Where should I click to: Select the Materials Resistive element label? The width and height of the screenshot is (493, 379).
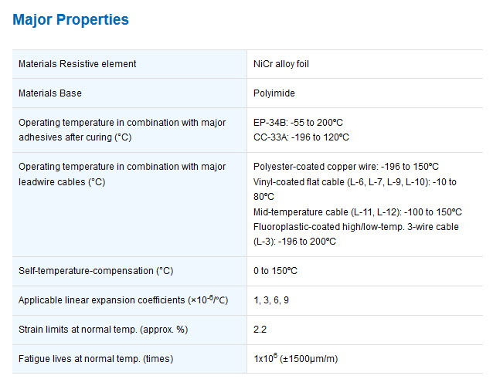77,64
